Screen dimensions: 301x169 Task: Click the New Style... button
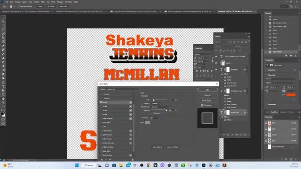click(207, 100)
